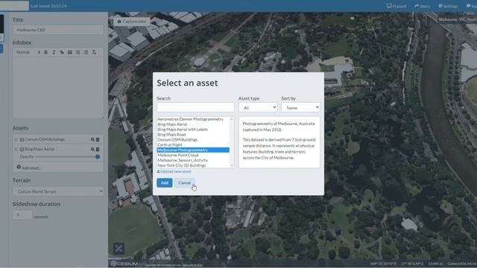Click the asset list scrollbar
477x268 pixels.
(232, 142)
